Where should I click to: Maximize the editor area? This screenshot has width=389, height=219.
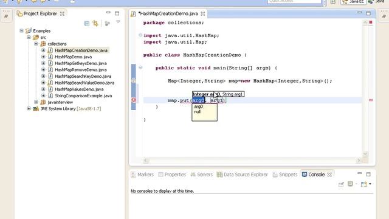[x=368, y=13]
